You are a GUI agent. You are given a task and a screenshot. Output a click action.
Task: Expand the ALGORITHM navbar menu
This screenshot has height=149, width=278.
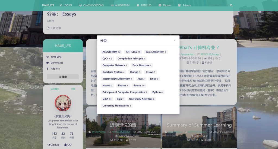click(120, 5)
